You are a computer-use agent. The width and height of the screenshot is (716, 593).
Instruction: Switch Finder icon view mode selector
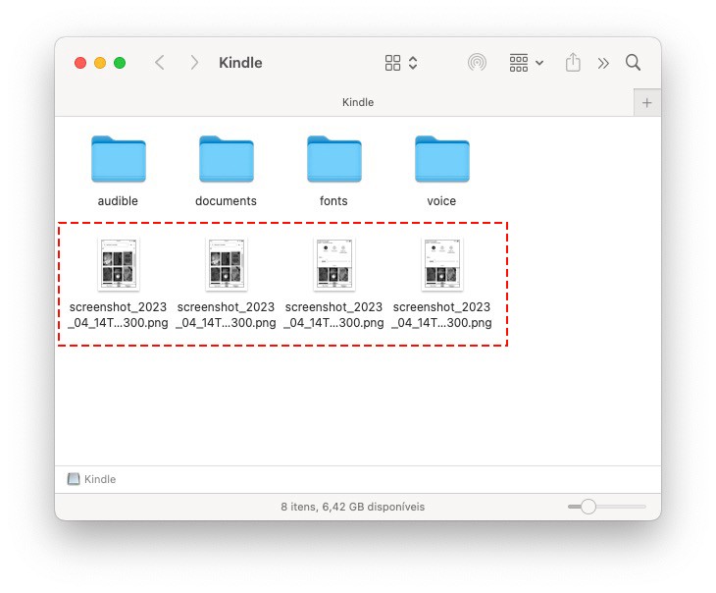tap(401, 63)
